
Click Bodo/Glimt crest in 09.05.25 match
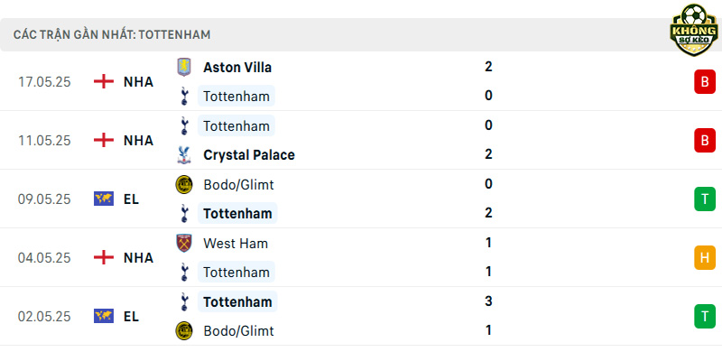pyautogui.click(x=184, y=185)
